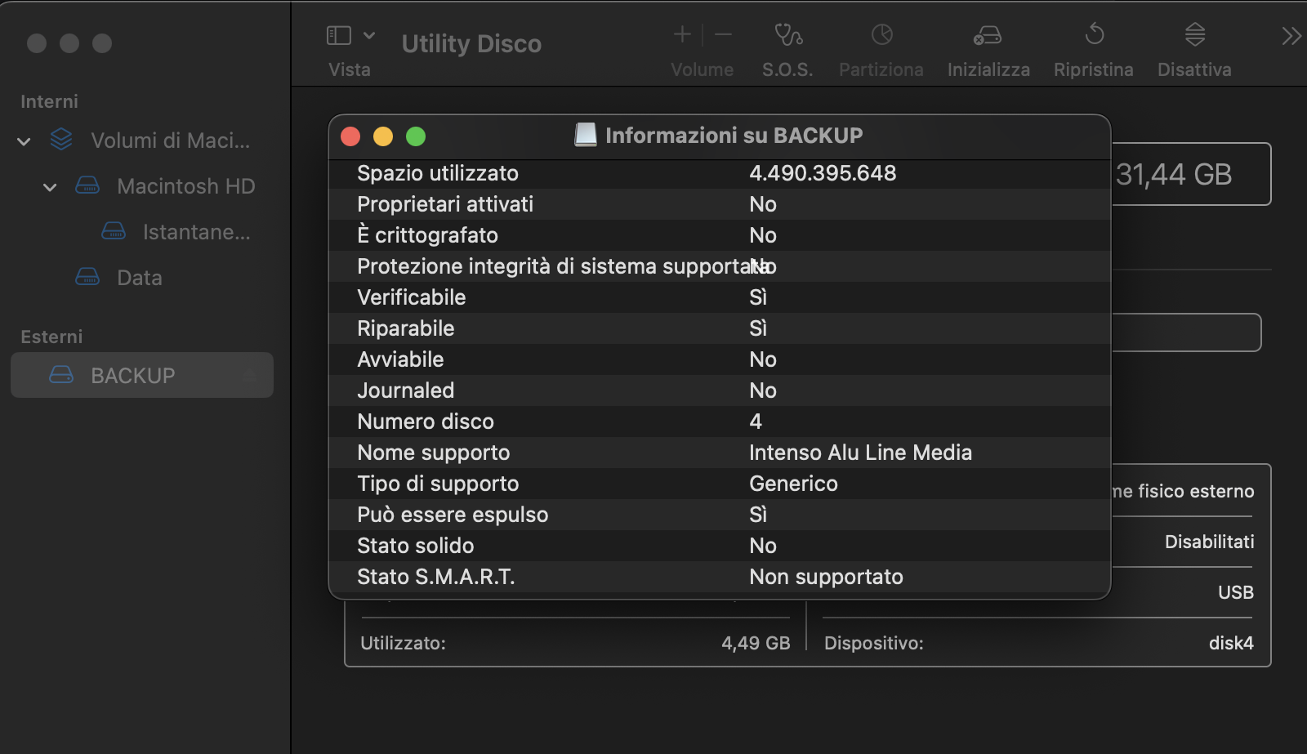Select the Data volume in the sidebar
Image resolution: width=1307 pixels, height=754 pixels.
(138, 278)
